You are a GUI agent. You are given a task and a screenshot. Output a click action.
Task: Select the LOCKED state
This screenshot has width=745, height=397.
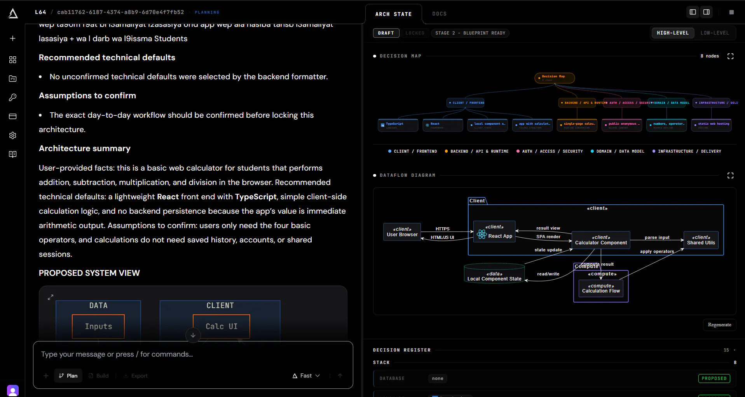click(415, 33)
